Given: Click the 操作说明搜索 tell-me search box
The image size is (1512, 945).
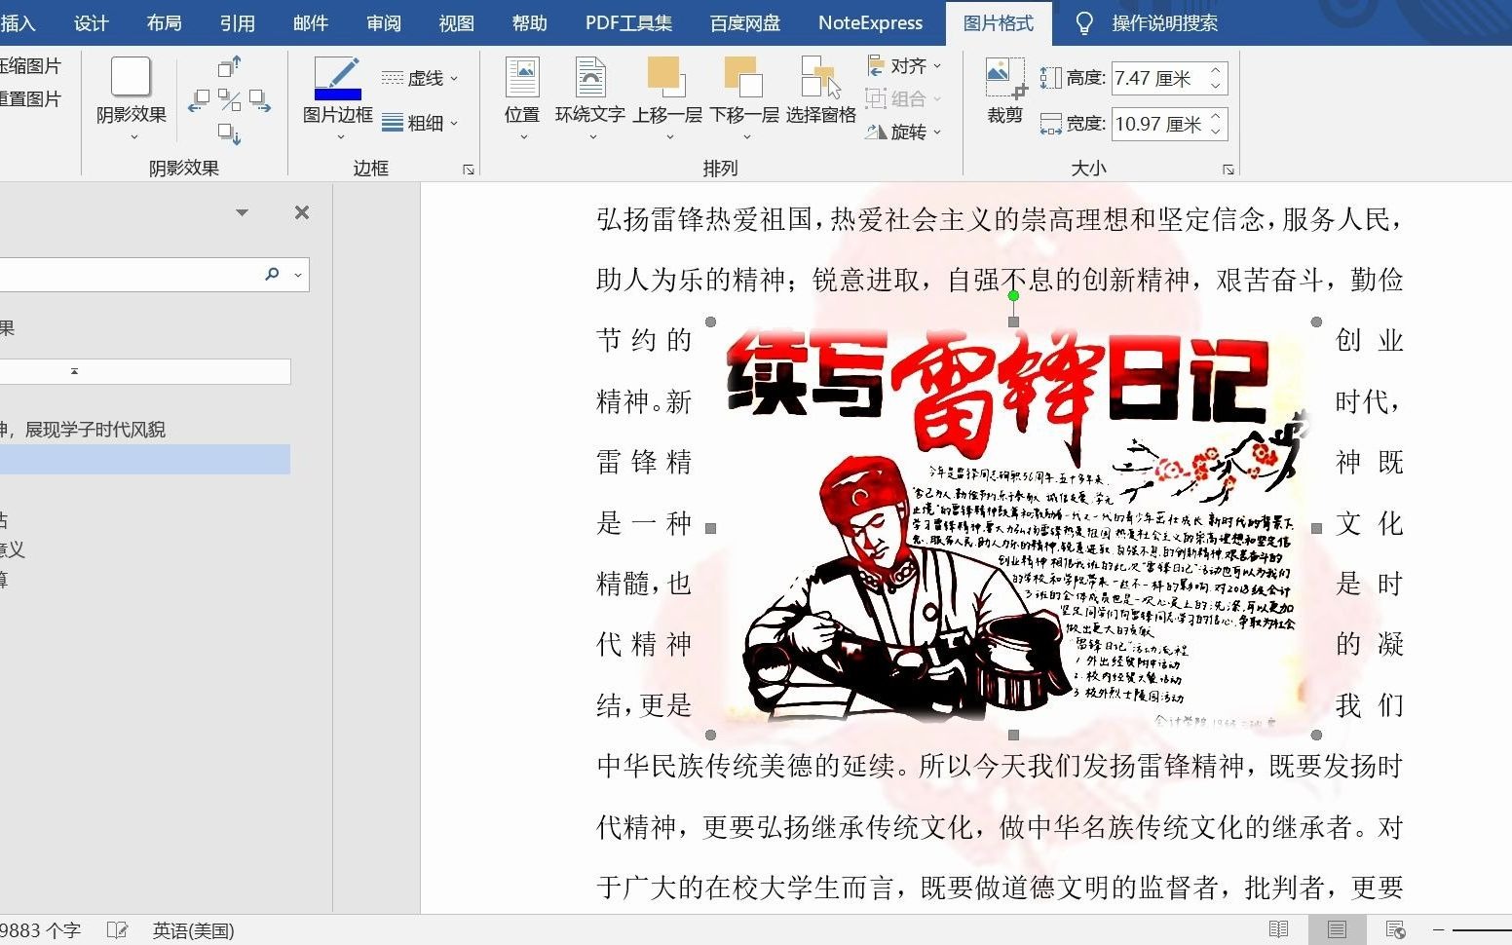Looking at the screenshot, I should pos(1165,22).
